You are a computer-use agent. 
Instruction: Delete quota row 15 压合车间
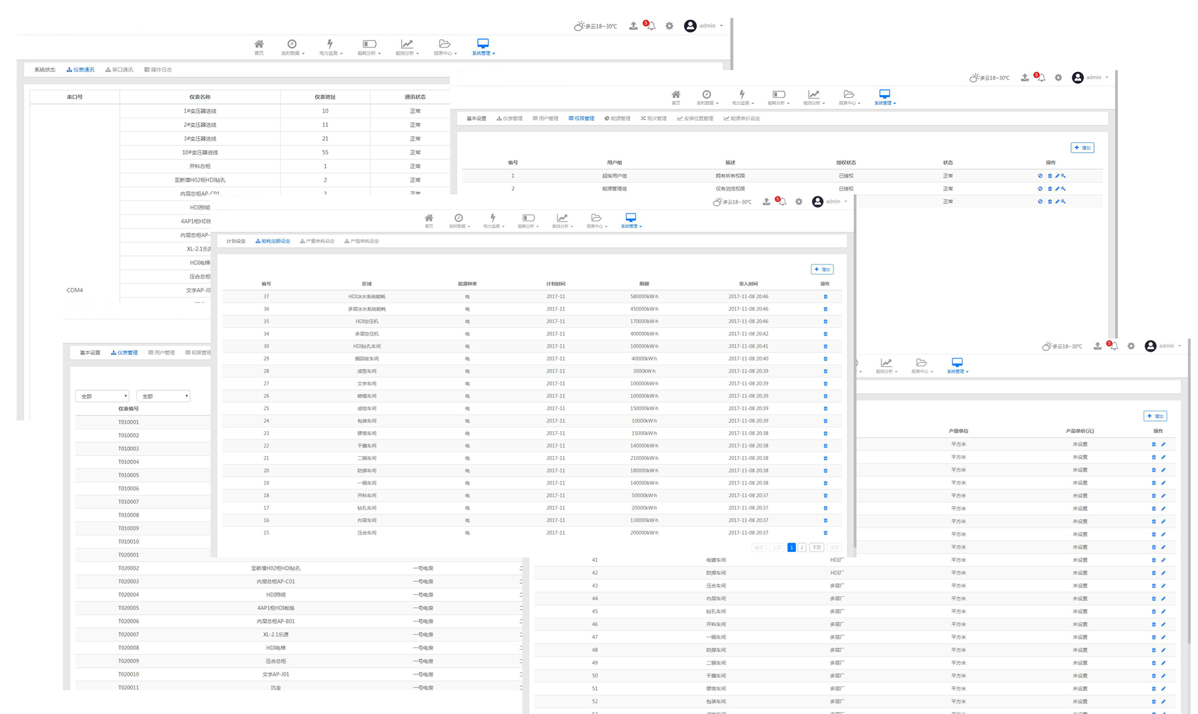point(825,533)
